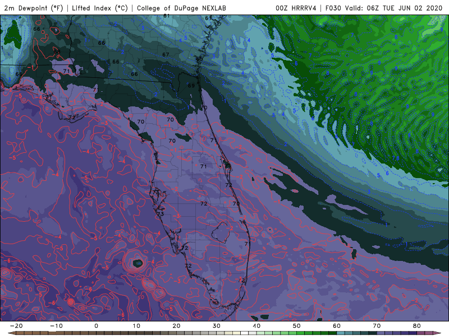Click the 50 colorbar label
The height and width of the screenshot is (336, 449).
297,326
